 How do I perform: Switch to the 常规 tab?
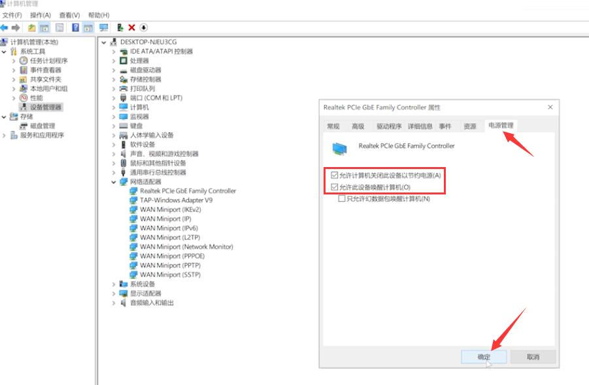pyautogui.click(x=333, y=127)
